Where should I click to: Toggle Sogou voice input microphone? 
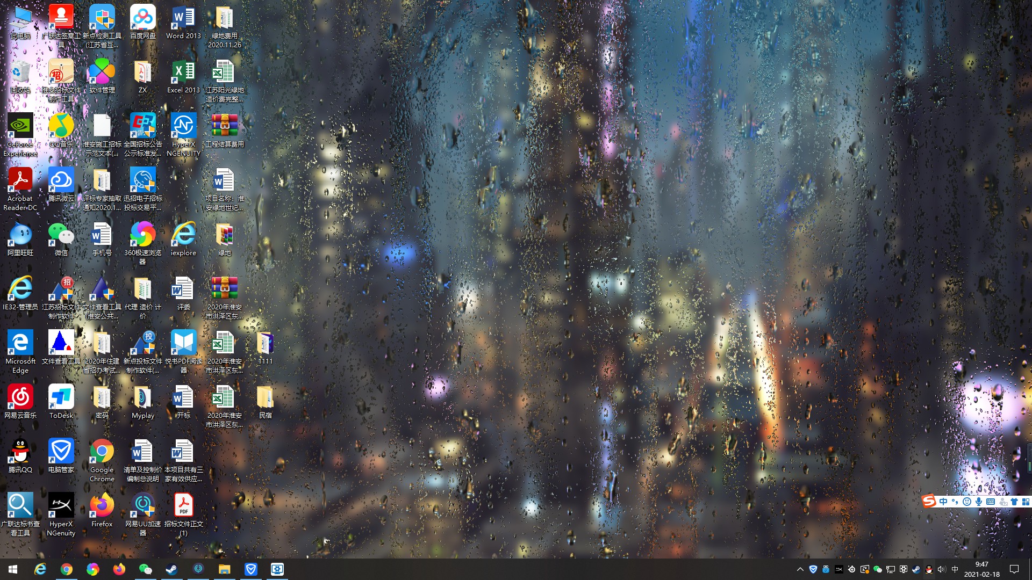point(979,502)
